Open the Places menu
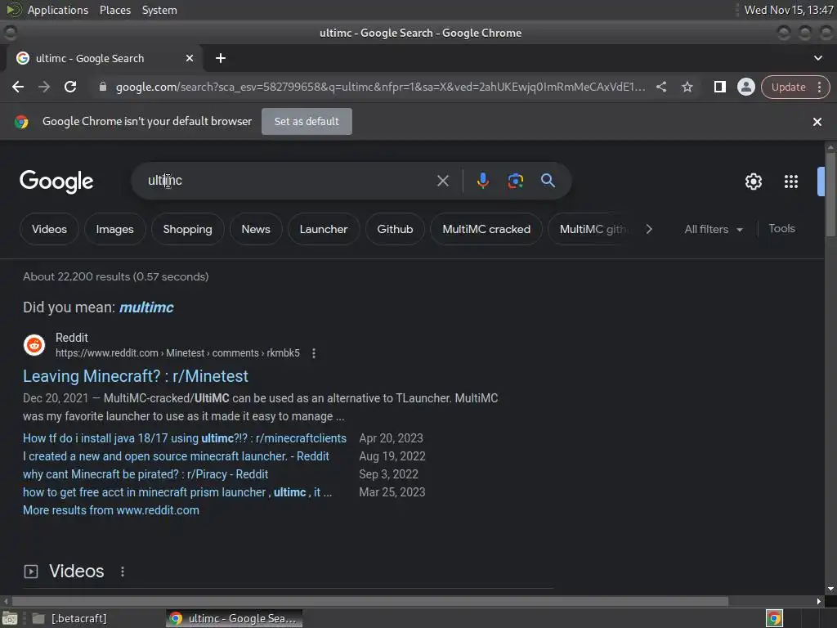 [114, 10]
